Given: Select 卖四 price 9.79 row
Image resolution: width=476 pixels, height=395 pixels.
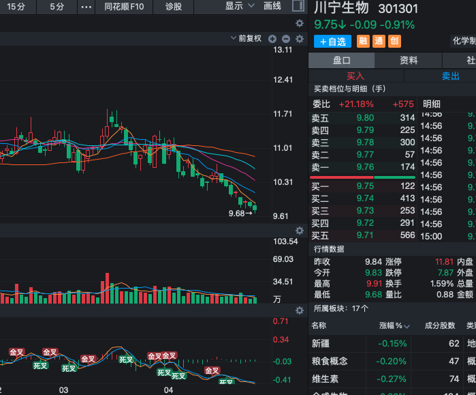Looking at the screenshot, I should 363,130.
